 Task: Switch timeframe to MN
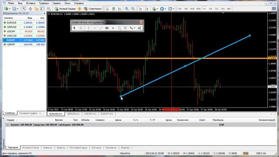pyautogui.click(x=229, y=9)
